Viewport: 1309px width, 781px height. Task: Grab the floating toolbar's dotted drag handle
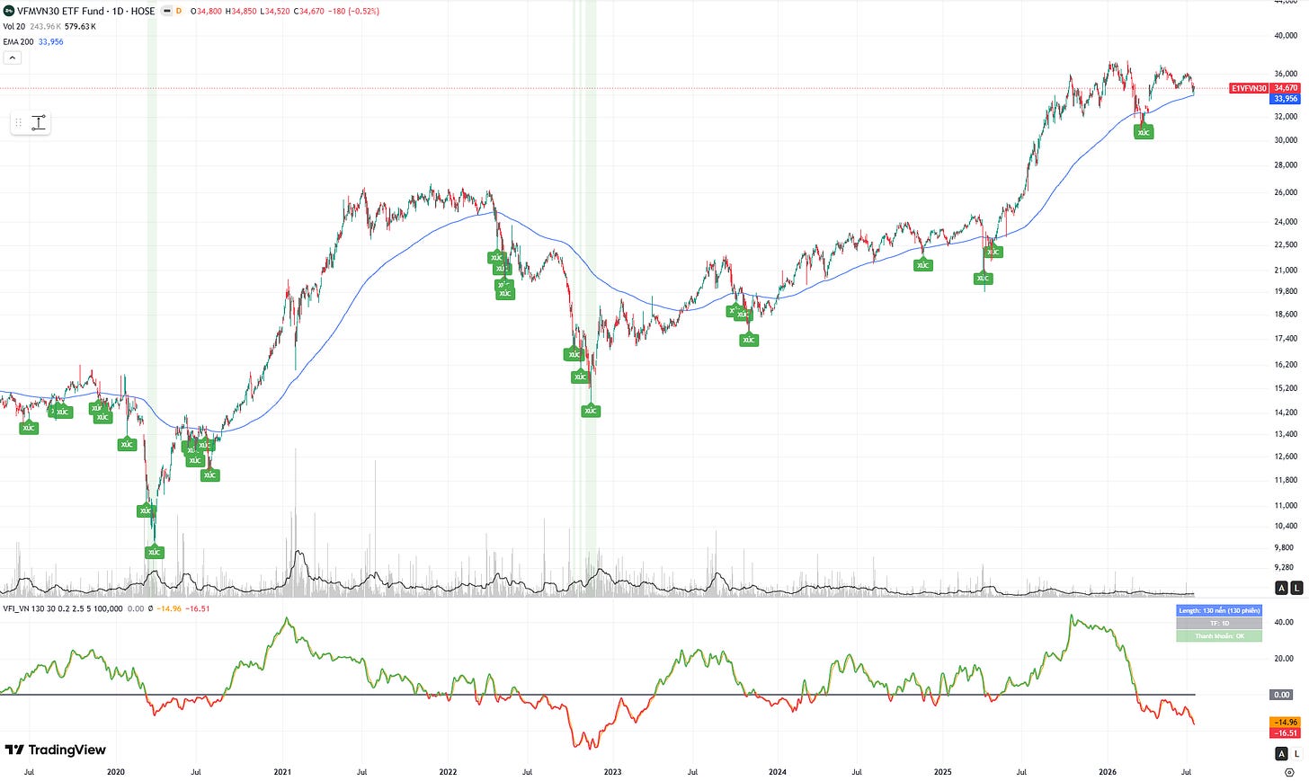click(x=18, y=122)
